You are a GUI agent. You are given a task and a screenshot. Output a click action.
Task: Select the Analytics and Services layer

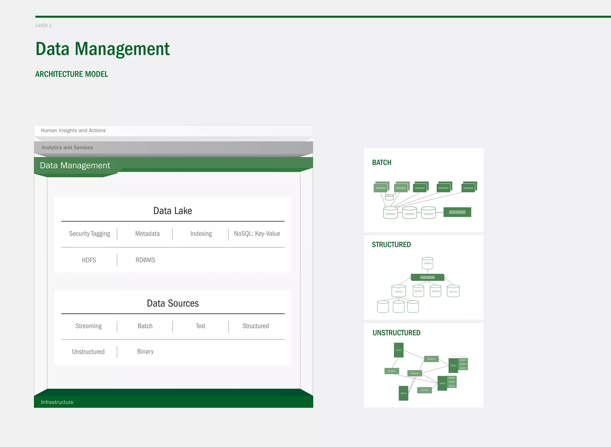(67, 148)
